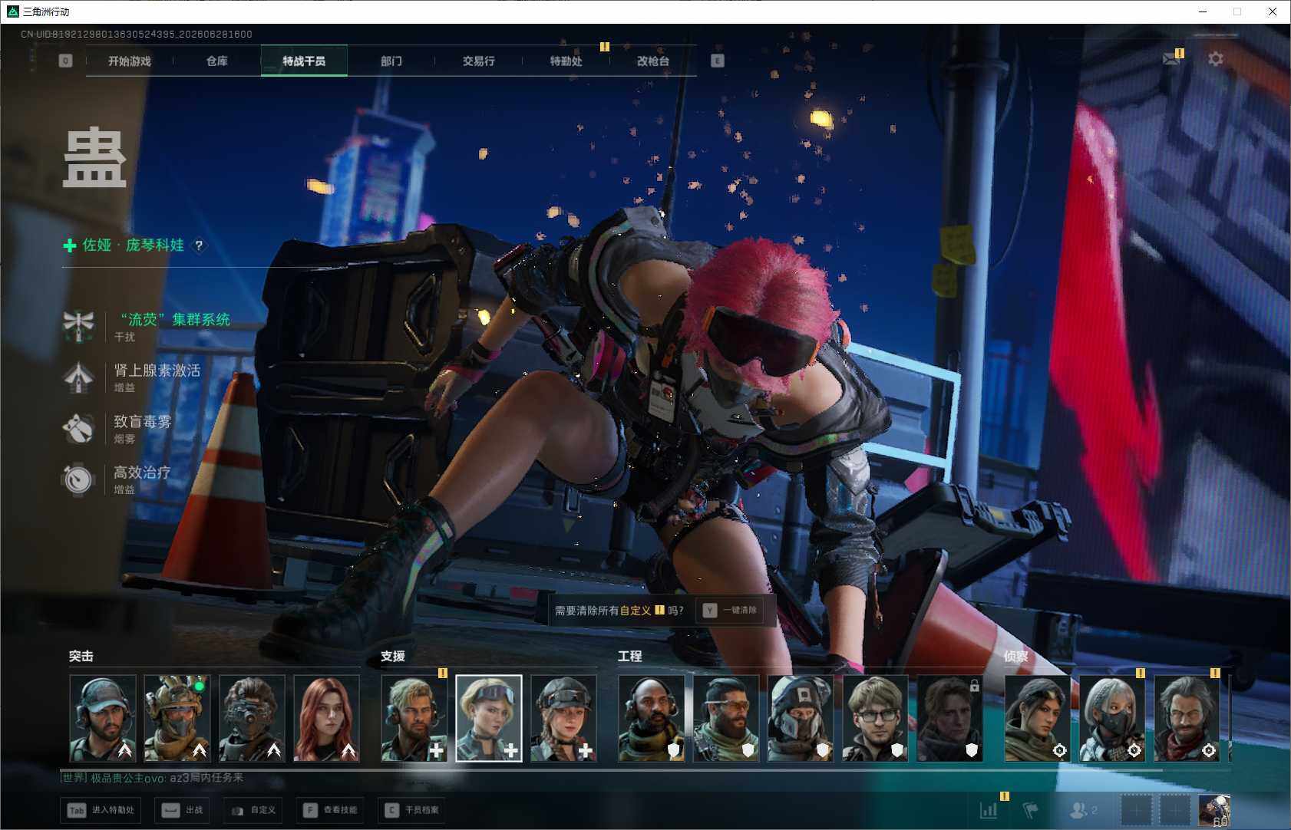Viewport: 1291px width, 830px height.
Task: Click the E key tab-right icon
Action: [718, 61]
